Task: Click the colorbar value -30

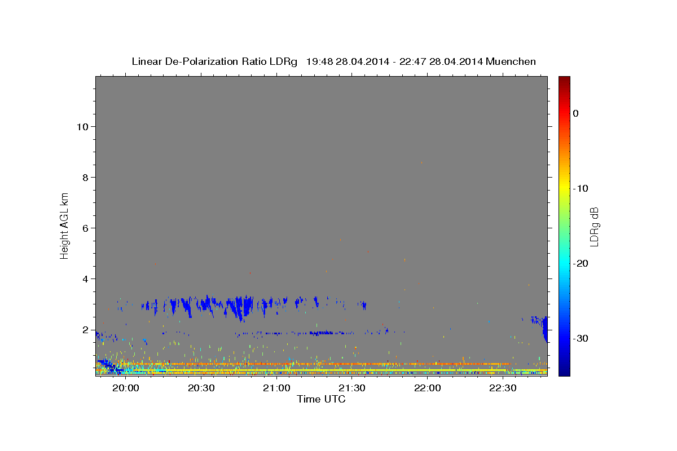Action: click(x=581, y=338)
